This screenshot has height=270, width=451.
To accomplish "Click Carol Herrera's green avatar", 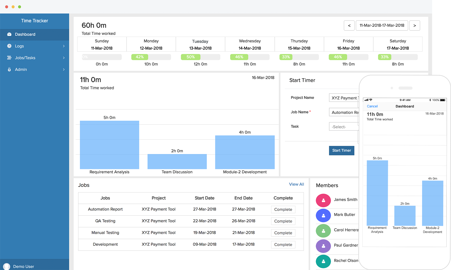I will 323,231.
